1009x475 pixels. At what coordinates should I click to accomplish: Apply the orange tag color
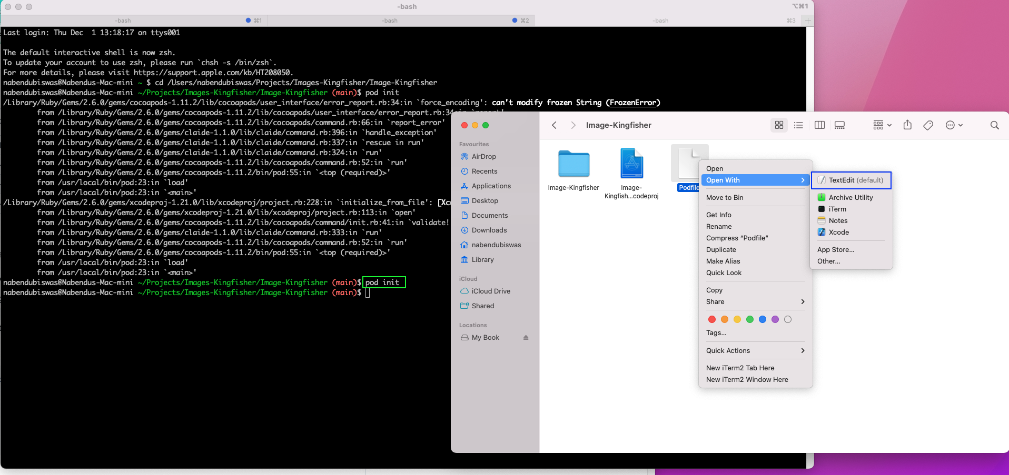click(x=725, y=319)
